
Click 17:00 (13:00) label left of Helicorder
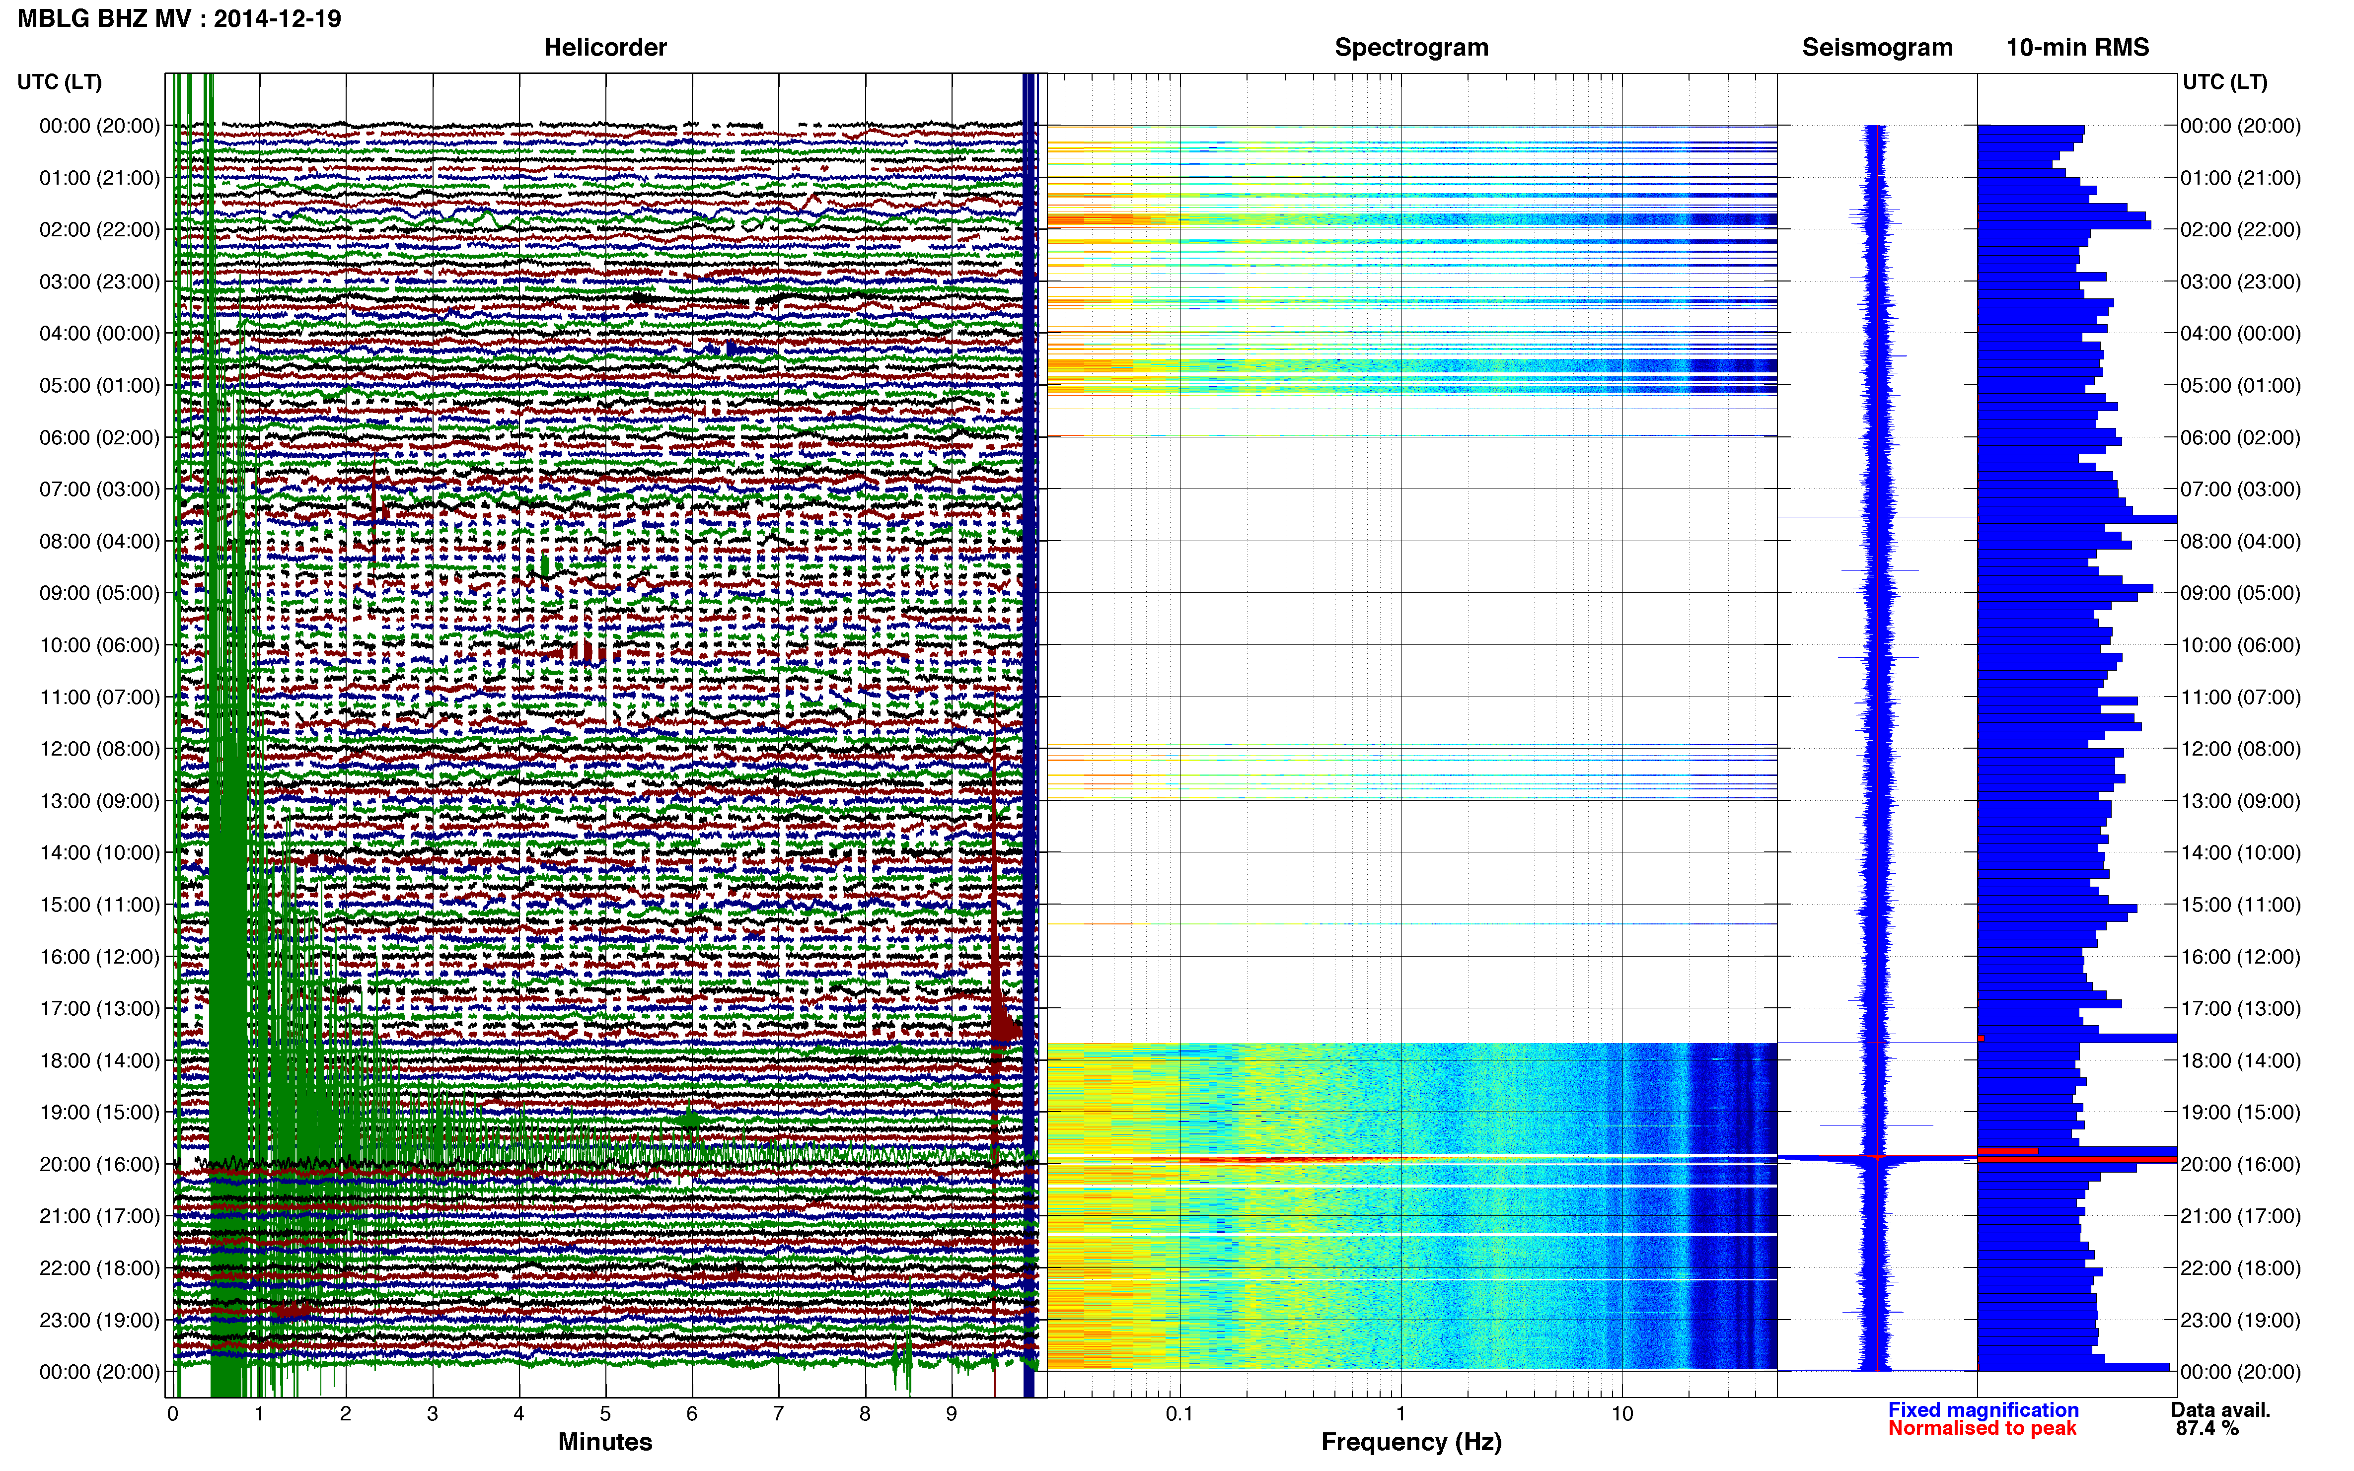tap(99, 1009)
